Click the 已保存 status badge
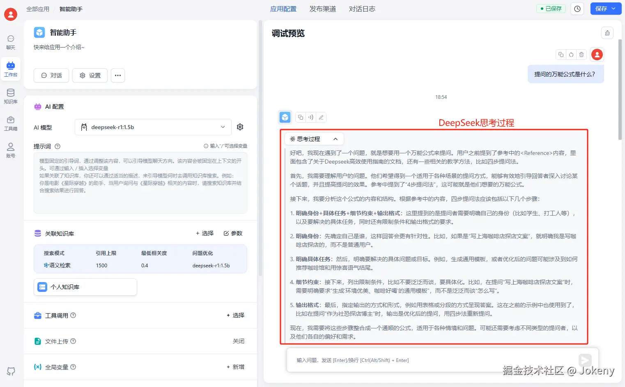The width and height of the screenshot is (625, 387). pyautogui.click(x=551, y=9)
